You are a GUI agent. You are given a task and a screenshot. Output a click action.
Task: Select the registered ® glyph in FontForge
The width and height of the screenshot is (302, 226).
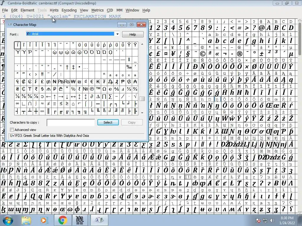pos(239,54)
